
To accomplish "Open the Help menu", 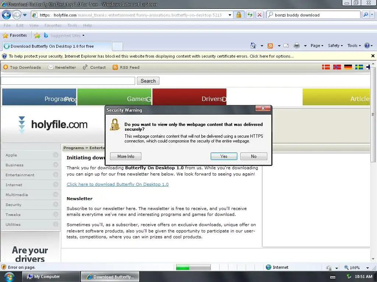I will click(x=88, y=25).
